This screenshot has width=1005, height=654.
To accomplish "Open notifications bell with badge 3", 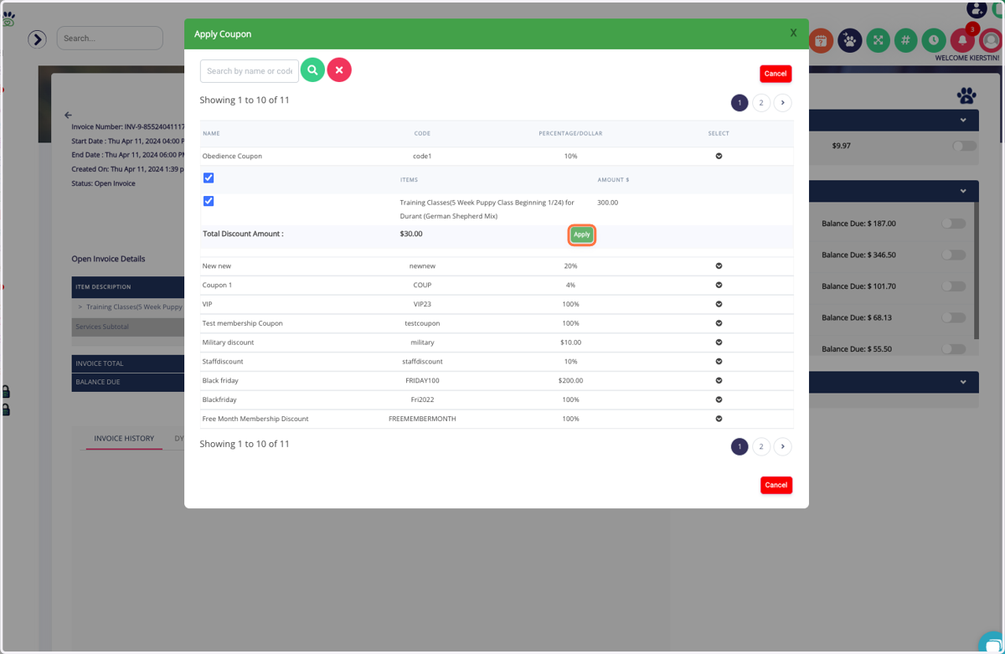I will 962,40.
